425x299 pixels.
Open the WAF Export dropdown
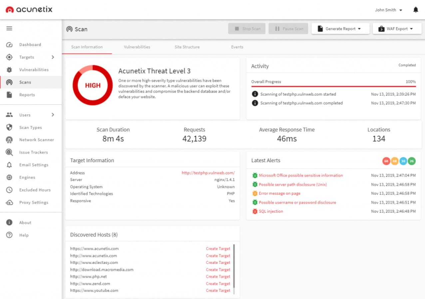[x=397, y=29]
